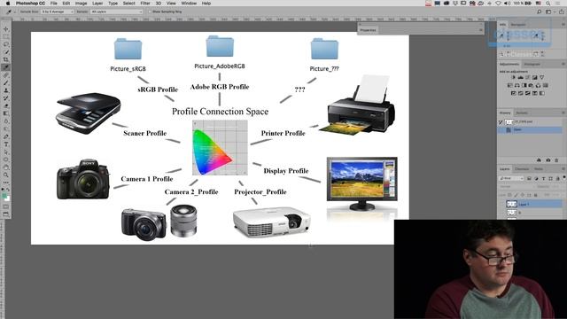Open the Adjustments panel options menu
The height and width of the screenshot is (319, 567).
pyautogui.click(x=563, y=64)
